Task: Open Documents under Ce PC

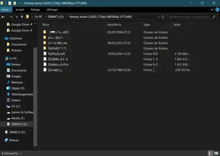Action: (19, 70)
